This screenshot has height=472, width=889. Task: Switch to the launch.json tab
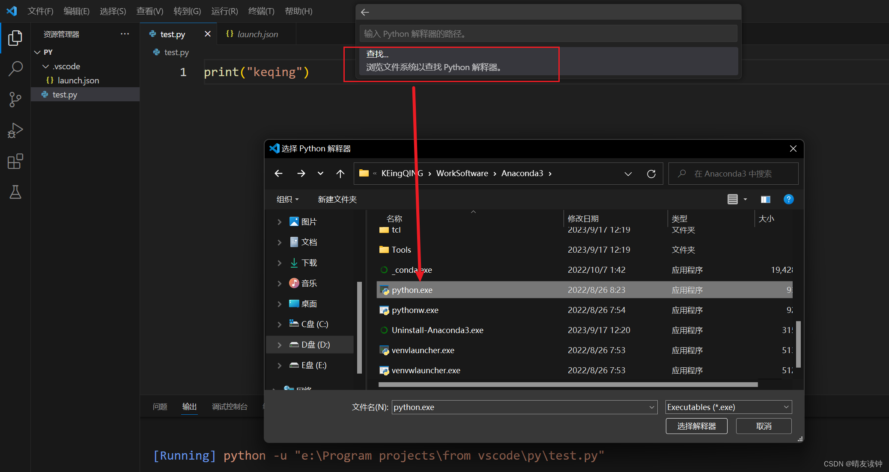[257, 34]
